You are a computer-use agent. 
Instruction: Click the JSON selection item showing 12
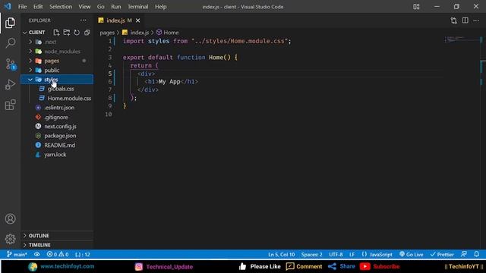[x=83, y=255]
